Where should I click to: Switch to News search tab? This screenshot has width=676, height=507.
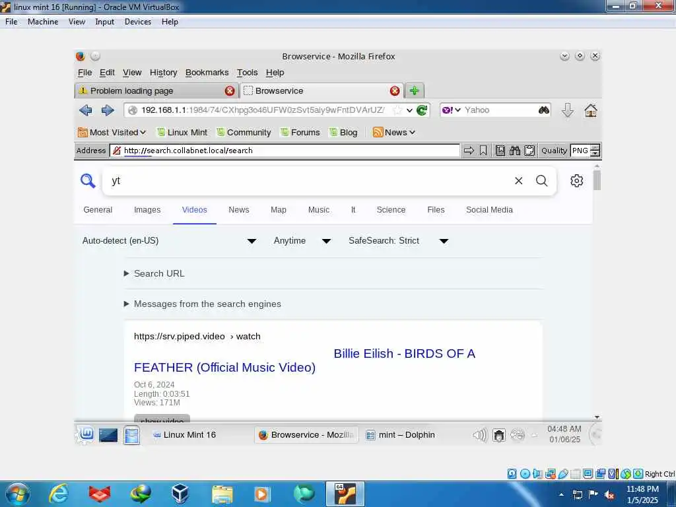(239, 210)
